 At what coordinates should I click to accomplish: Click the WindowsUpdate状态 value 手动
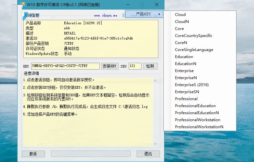point(68,54)
